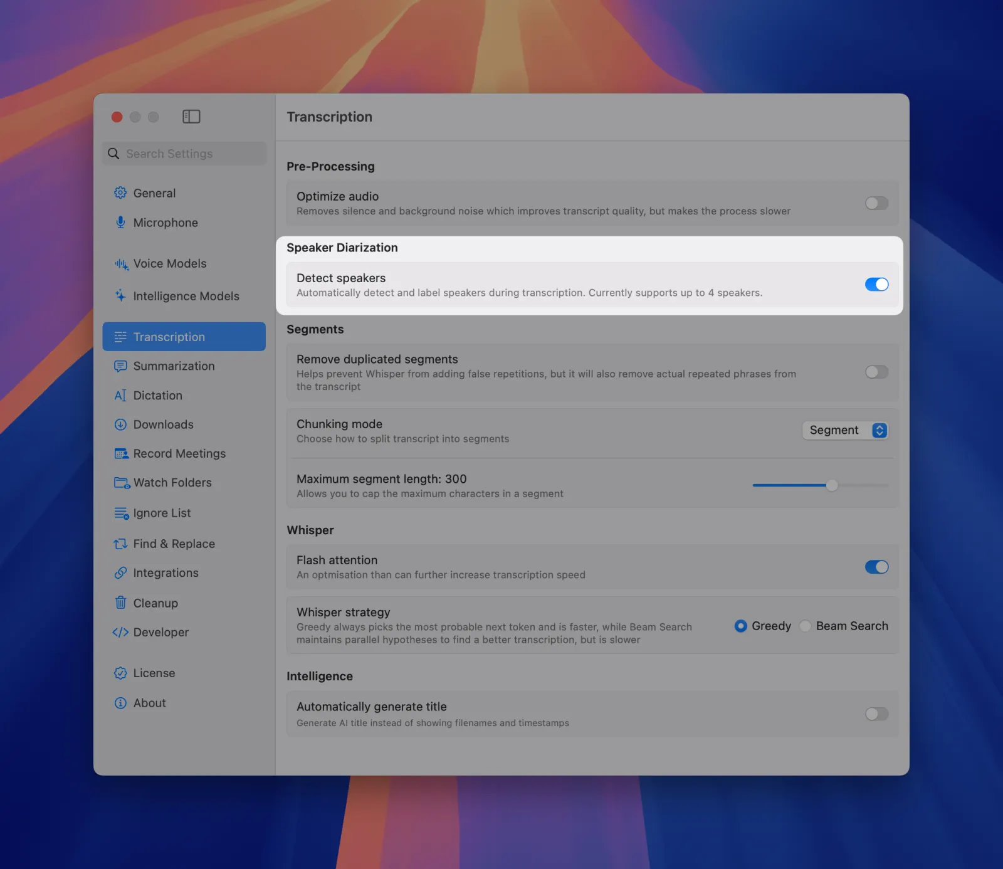Click the Maximum segment length slider
Image resolution: width=1003 pixels, height=869 pixels.
tap(821, 485)
